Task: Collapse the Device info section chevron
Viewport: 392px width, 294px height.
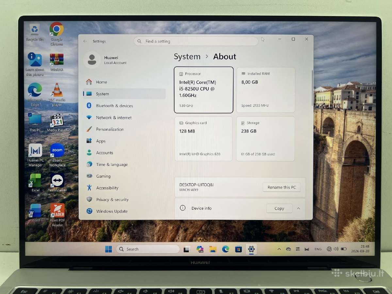Action: pyautogui.click(x=298, y=208)
